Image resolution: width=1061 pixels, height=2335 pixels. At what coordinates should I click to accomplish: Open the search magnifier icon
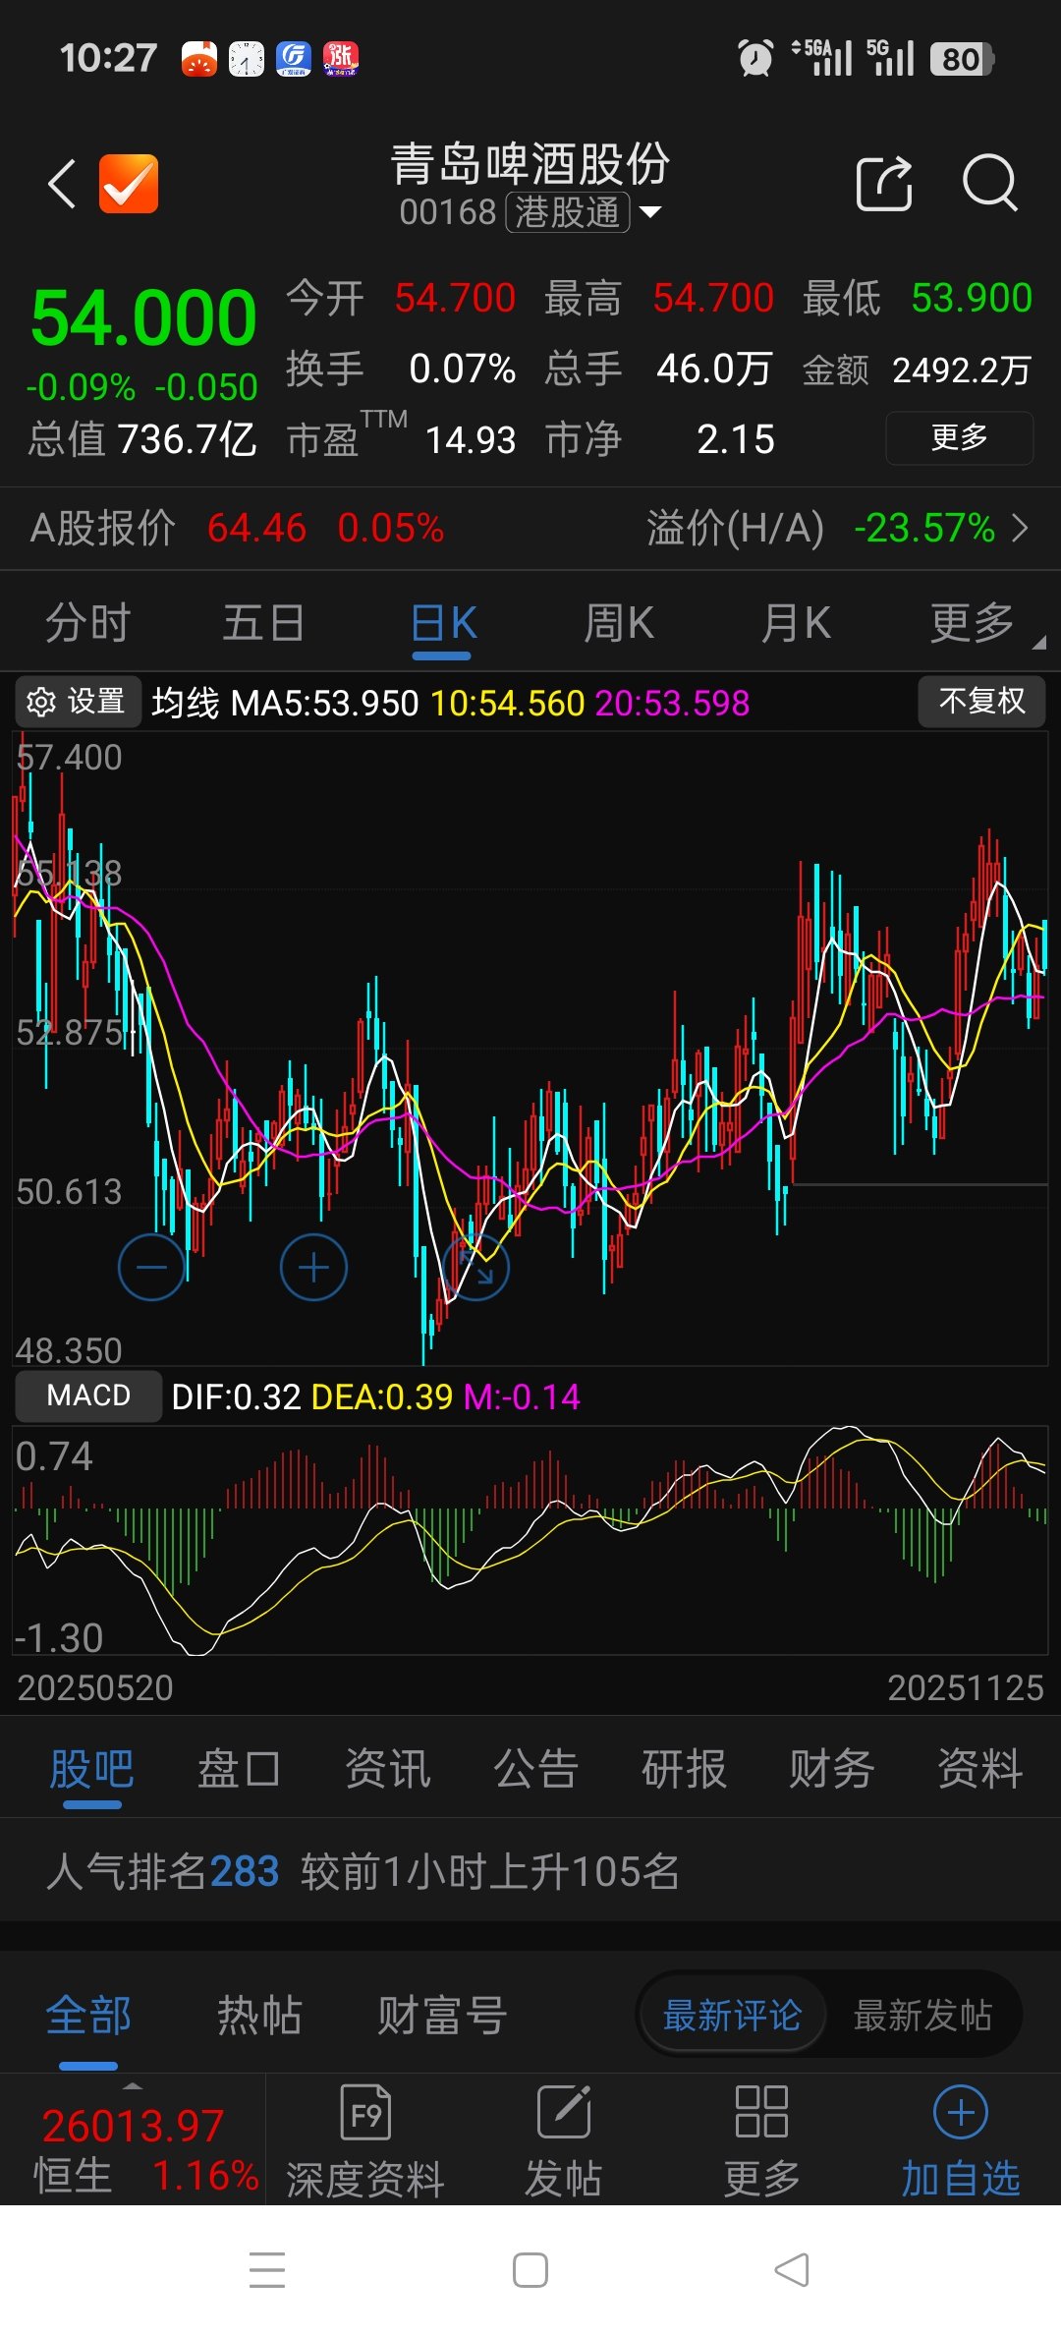pos(989,183)
